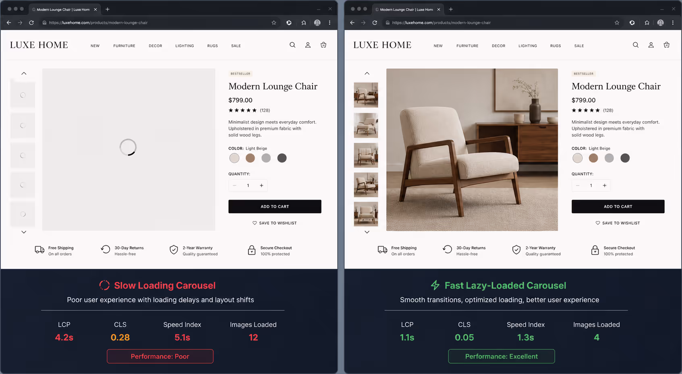
Task: Click LUXE HOME logo in left window
Action: [x=39, y=45]
